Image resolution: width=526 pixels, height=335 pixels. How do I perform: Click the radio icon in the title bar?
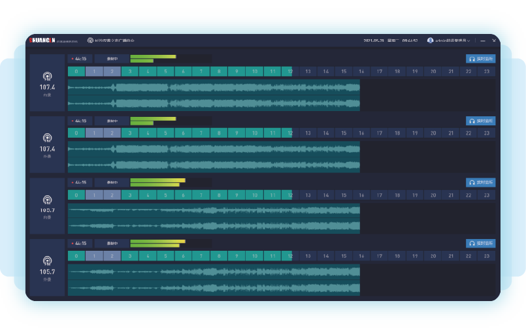(x=90, y=40)
